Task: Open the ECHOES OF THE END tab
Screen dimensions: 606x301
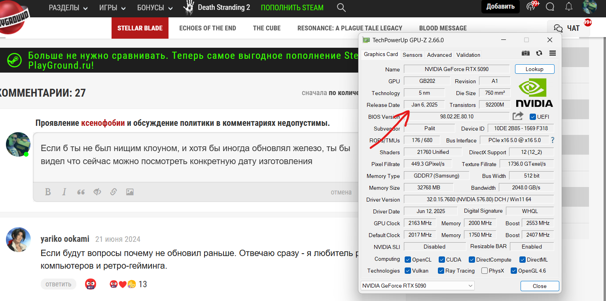Action: pyautogui.click(x=208, y=28)
